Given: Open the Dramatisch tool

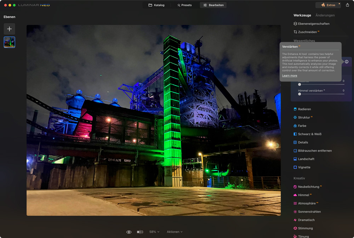Looking at the screenshot, I should [x=306, y=220].
